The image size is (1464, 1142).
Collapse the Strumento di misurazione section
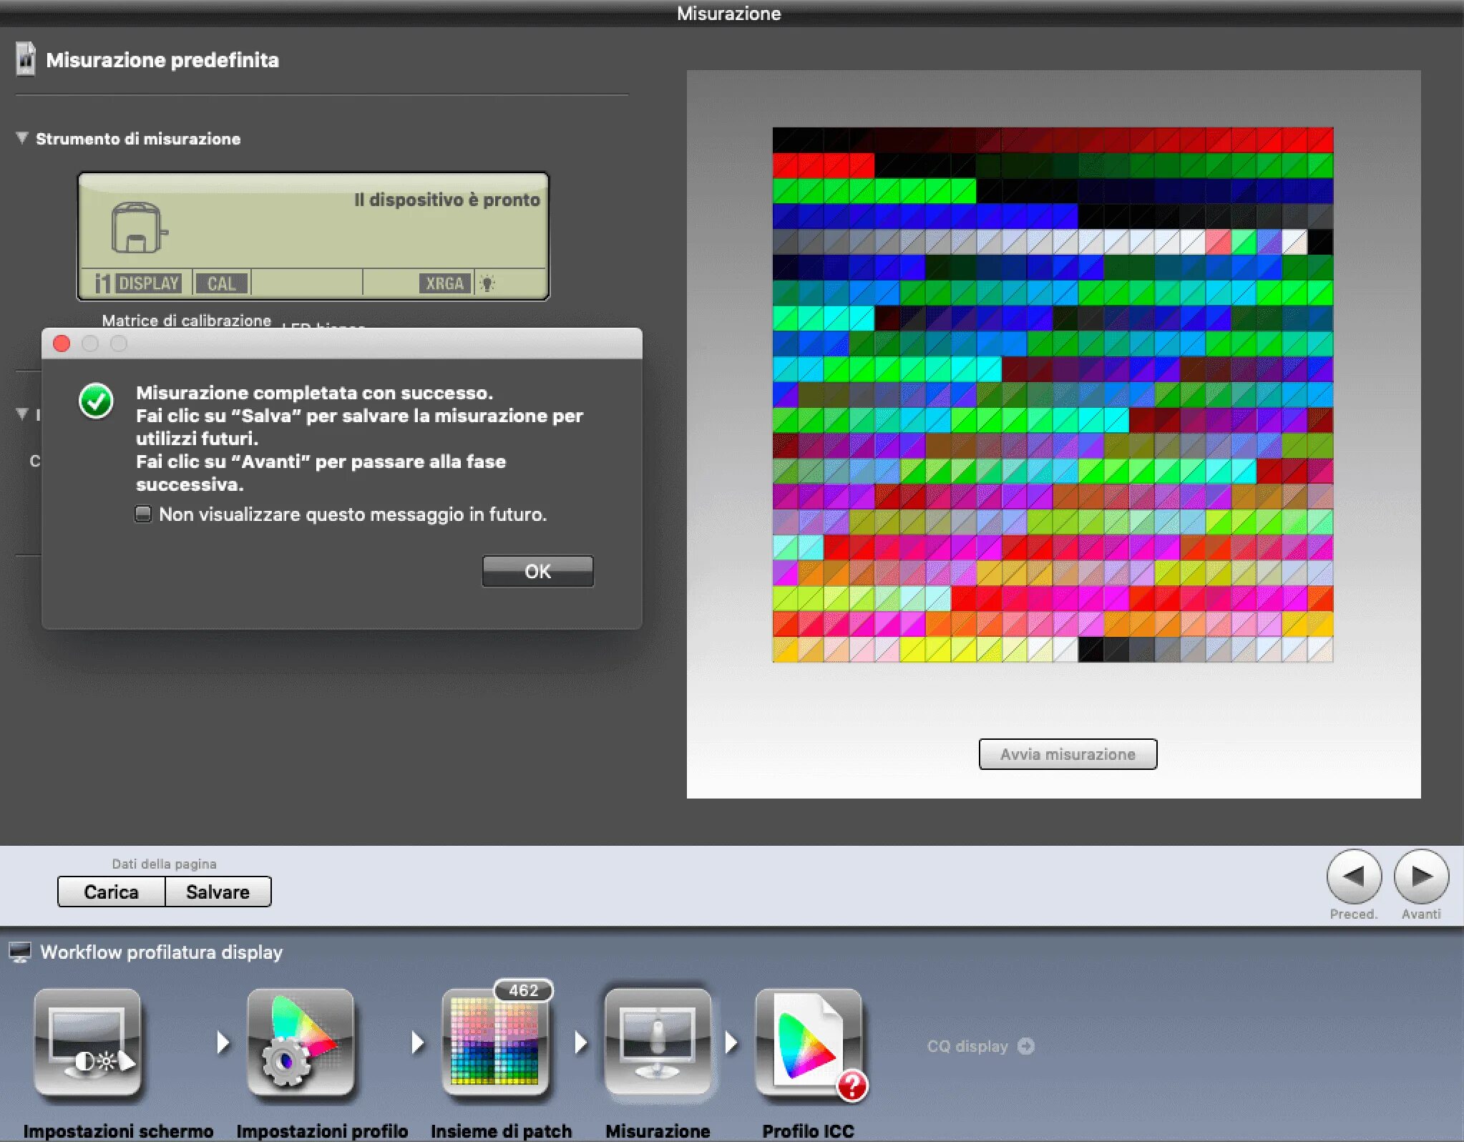(x=22, y=138)
